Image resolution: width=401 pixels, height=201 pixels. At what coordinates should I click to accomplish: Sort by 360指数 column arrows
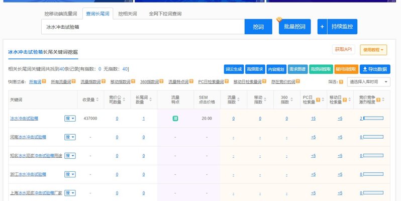(291, 99)
